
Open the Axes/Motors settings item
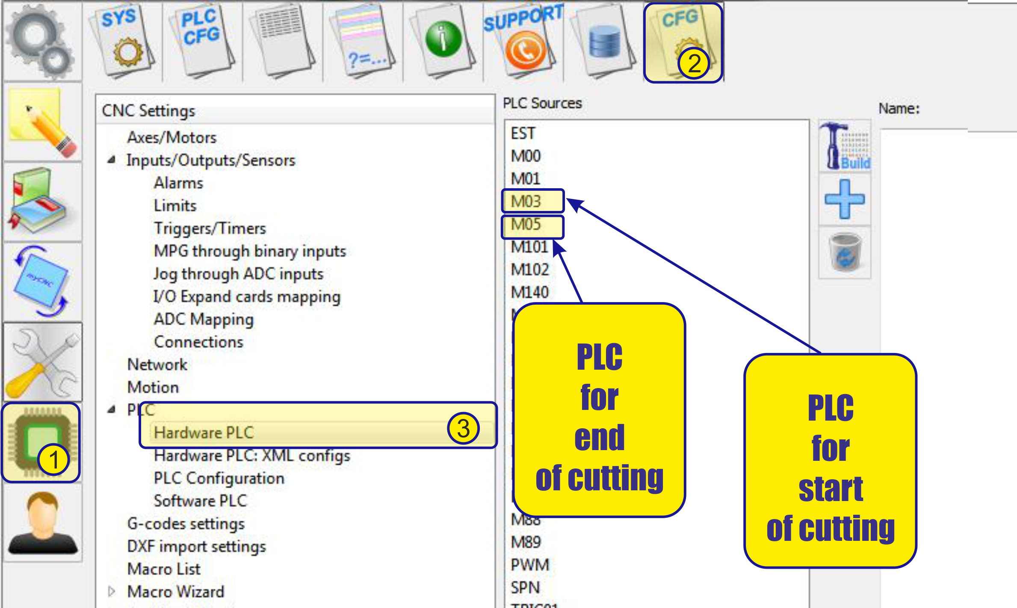[172, 137]
